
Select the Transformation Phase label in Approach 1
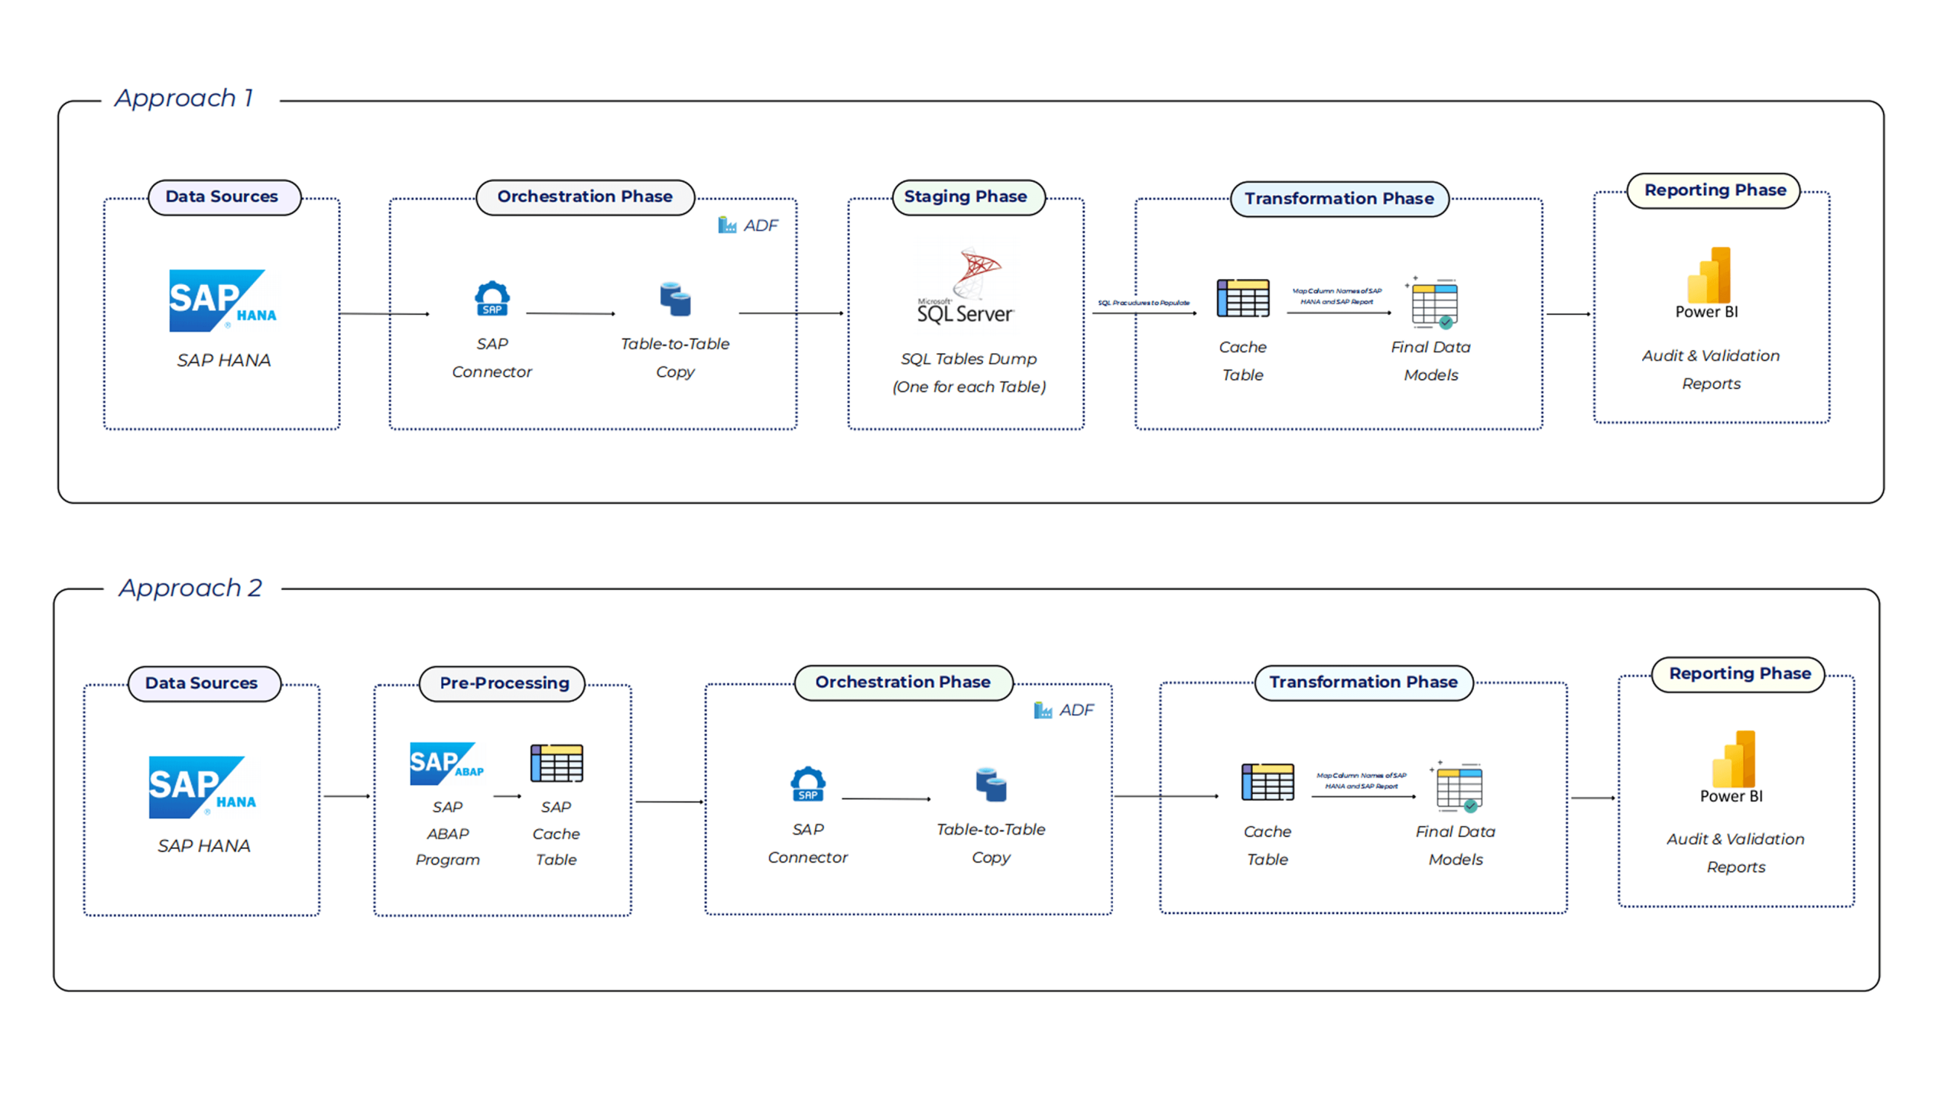coord(1339,199)
